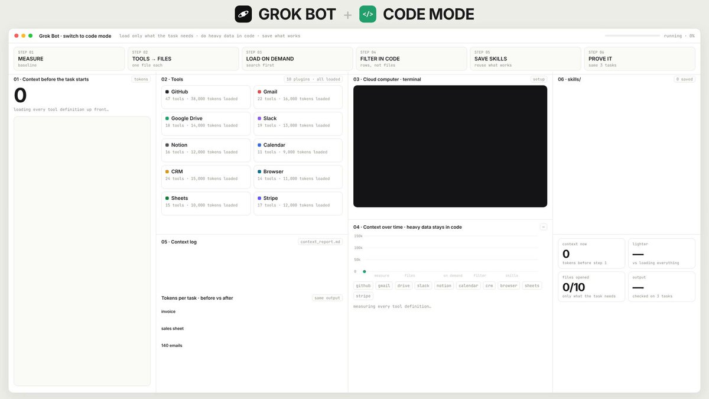Click the green maximize window dot
Screen dimensions: 709x399
pos(31,36)
